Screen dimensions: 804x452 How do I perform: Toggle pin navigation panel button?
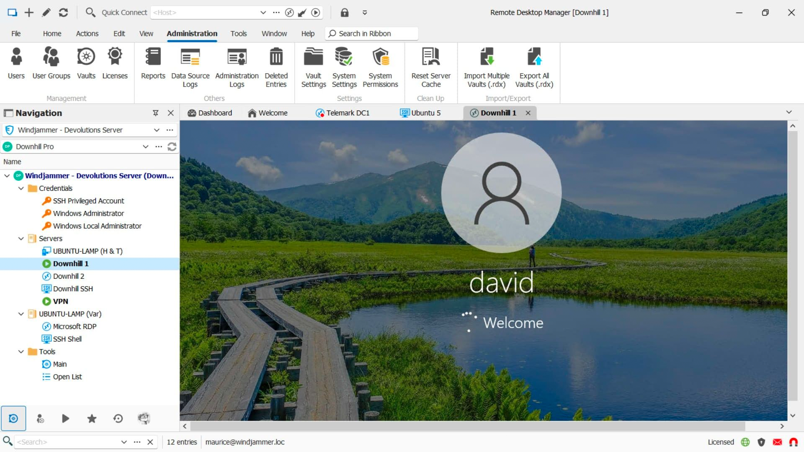coord(156,113)
